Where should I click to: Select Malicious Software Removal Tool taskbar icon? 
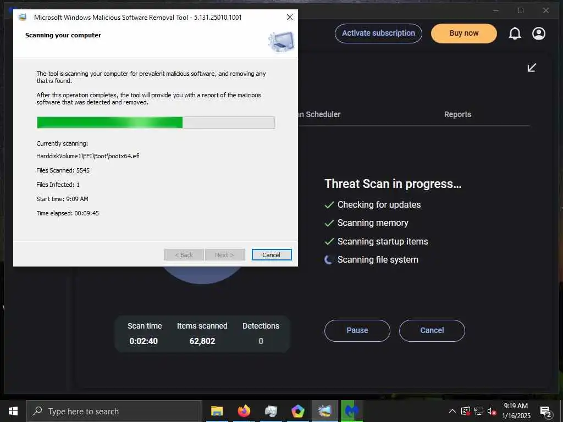[324, 411]
